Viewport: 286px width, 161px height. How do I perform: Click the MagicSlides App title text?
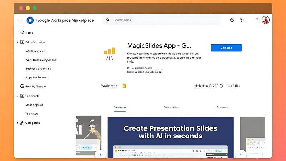coord(159,46)
